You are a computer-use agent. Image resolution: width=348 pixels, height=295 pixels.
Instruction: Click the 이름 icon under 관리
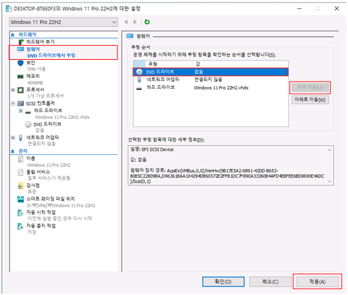click(21, 159)
